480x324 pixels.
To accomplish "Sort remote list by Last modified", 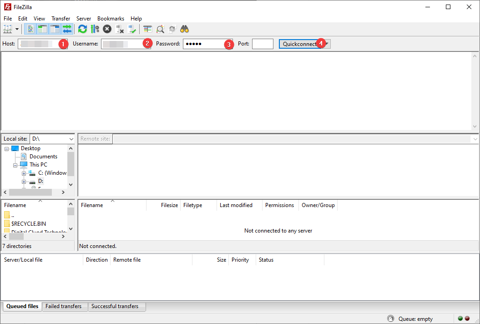I will click(x=239, y=205).
